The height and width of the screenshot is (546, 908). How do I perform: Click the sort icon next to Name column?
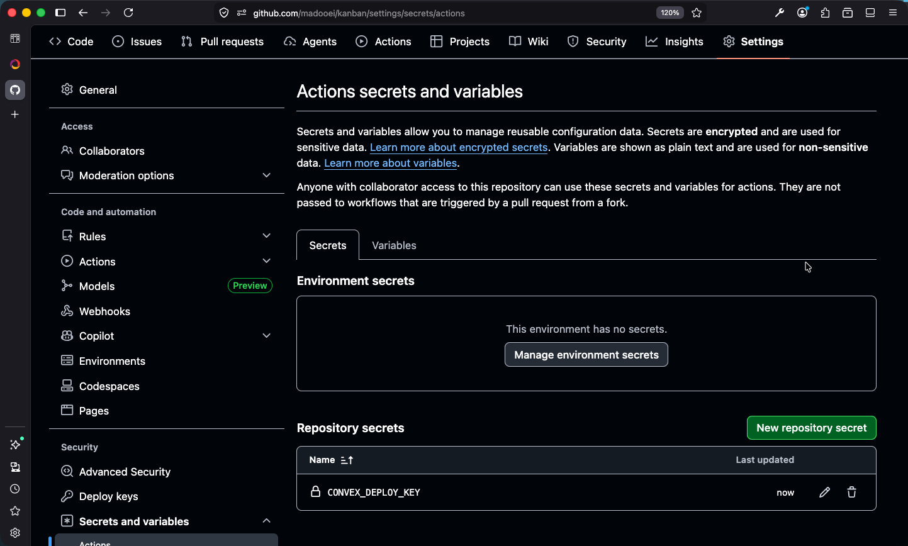[x=347, y=460]
